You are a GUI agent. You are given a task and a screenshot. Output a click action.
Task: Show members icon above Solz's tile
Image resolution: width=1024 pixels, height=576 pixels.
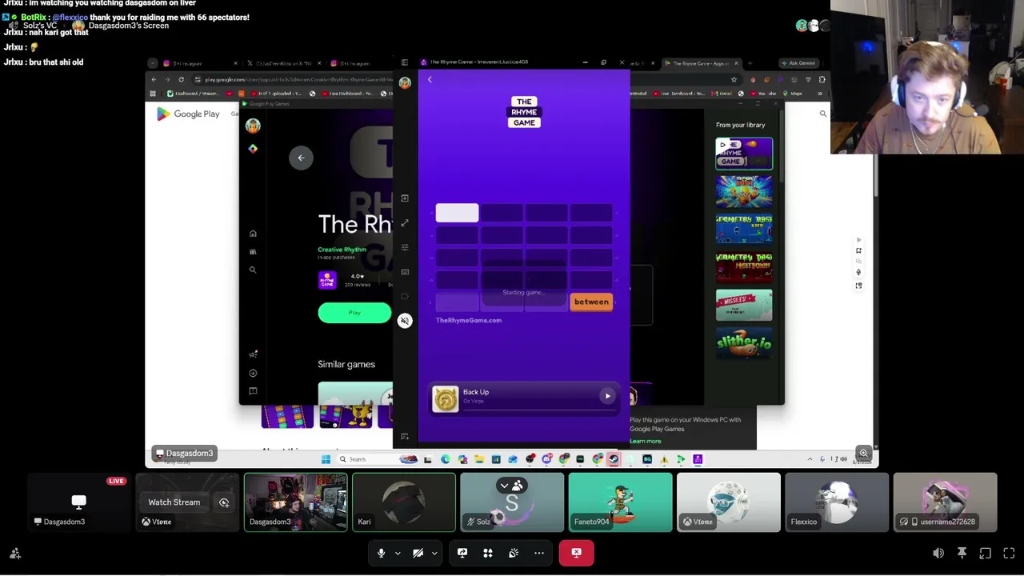pyautogui.click(x=518, y=486)
